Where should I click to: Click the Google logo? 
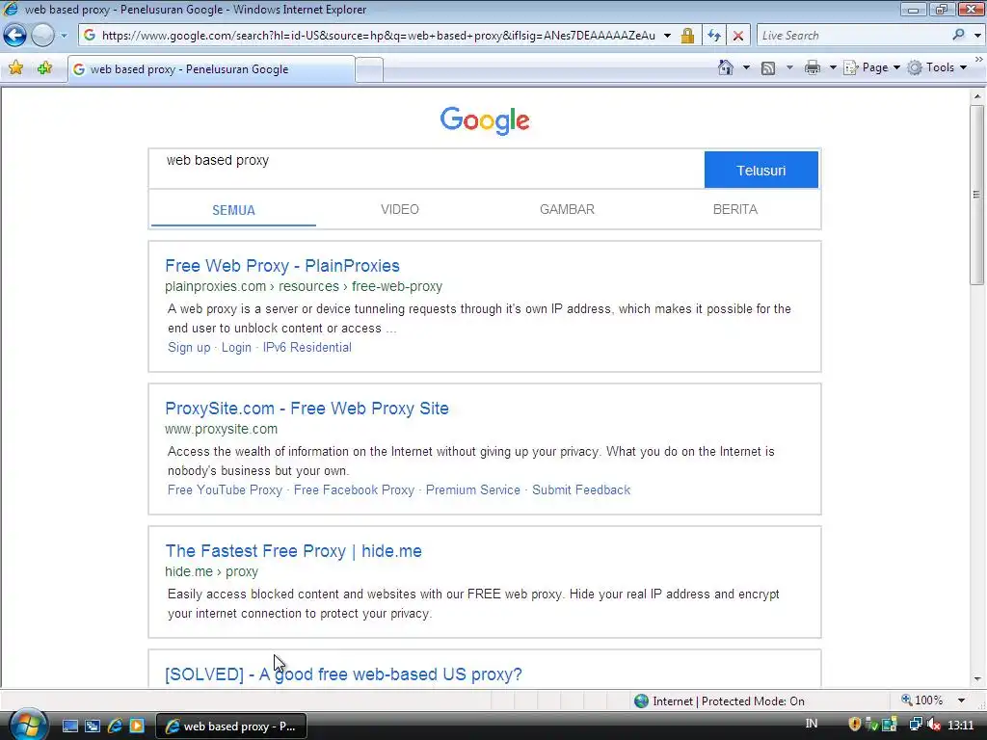pyautogui.click(x=485, y=120)
